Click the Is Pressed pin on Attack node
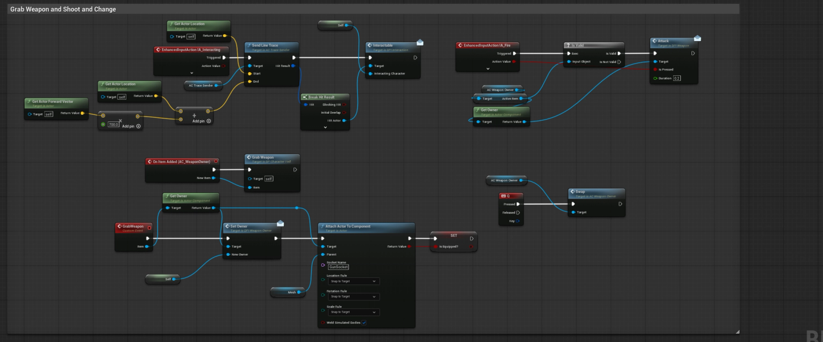 (655, 69)
